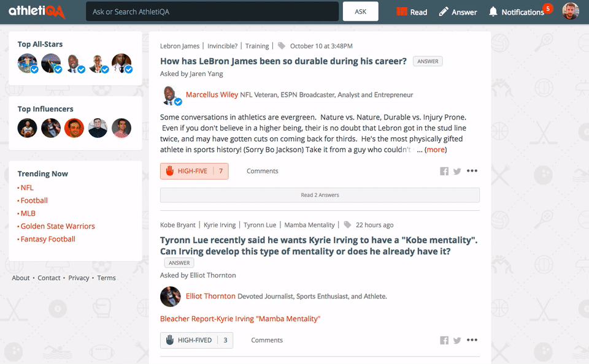Viewport: 589px width, 364px height.
Task: Select the Mamba Mentality topic tag
Action: [x=309, y=225]
